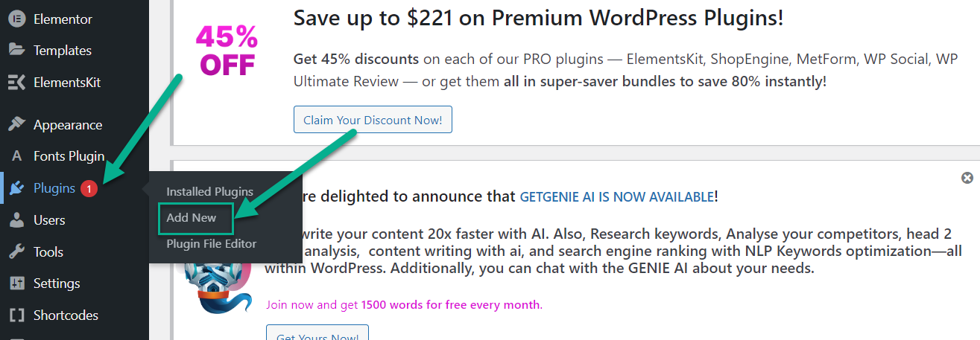
Task: Open Plugin File Editor submenu item
Action: [212, 244]
